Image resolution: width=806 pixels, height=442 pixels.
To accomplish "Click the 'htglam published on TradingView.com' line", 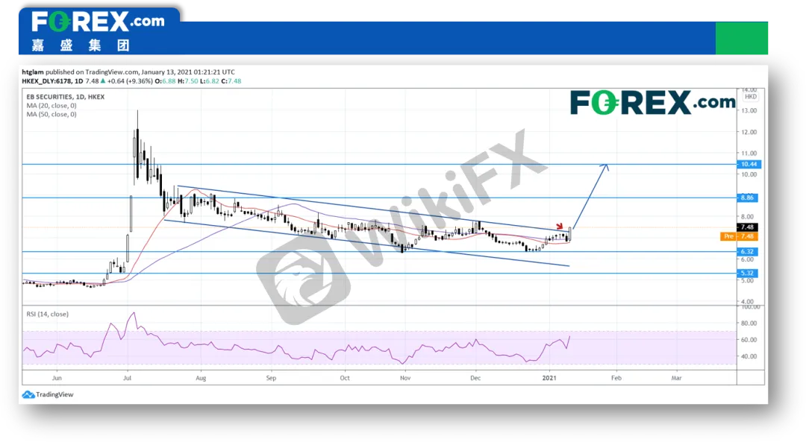I will click(128, 72).
